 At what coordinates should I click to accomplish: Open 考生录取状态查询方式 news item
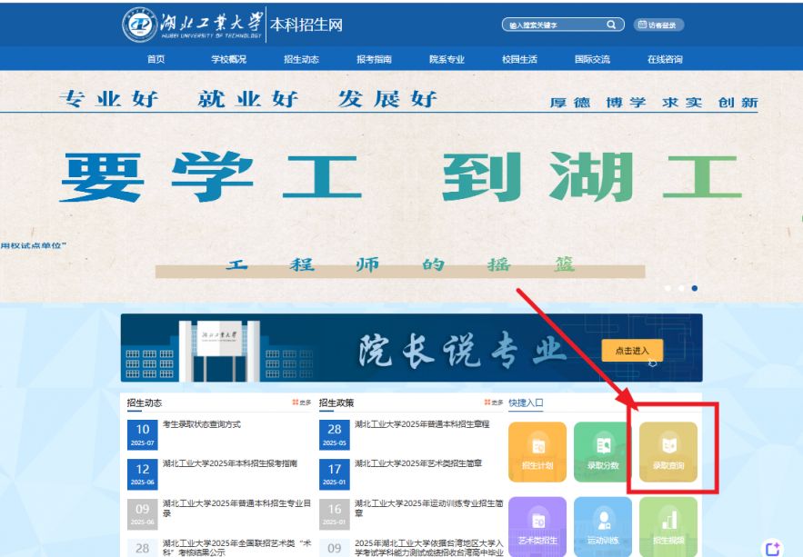coord(201,424)
